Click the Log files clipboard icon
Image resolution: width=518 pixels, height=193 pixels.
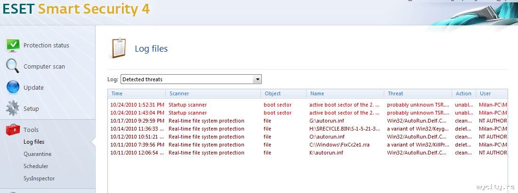[x=118, y=48]
